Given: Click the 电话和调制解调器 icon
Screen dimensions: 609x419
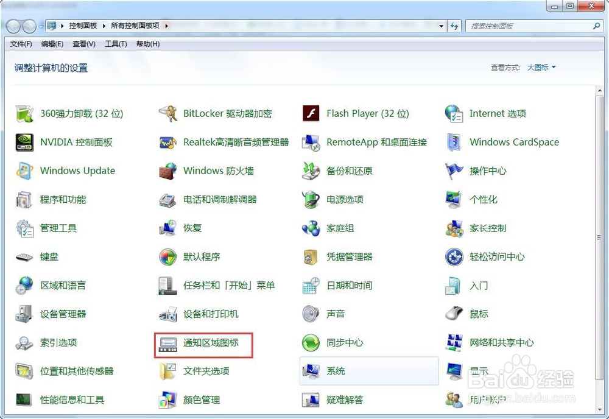Looking at the screenshot, I should (x=168, y=200).
